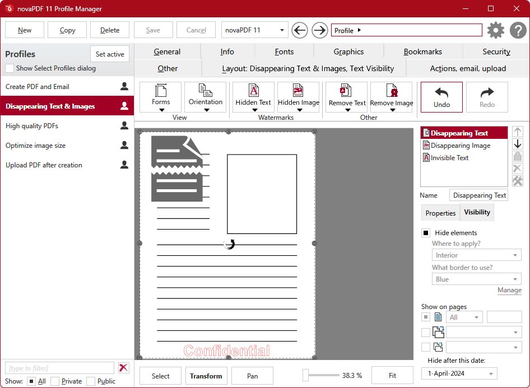Move the selected watermark down
This screenshot has height=388, width=530.
coord(518,144)
